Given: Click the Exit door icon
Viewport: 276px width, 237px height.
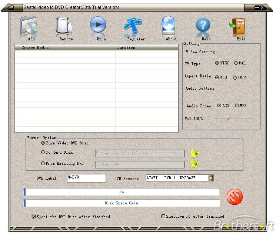Looking at the screenshot, I should point(237,26).
